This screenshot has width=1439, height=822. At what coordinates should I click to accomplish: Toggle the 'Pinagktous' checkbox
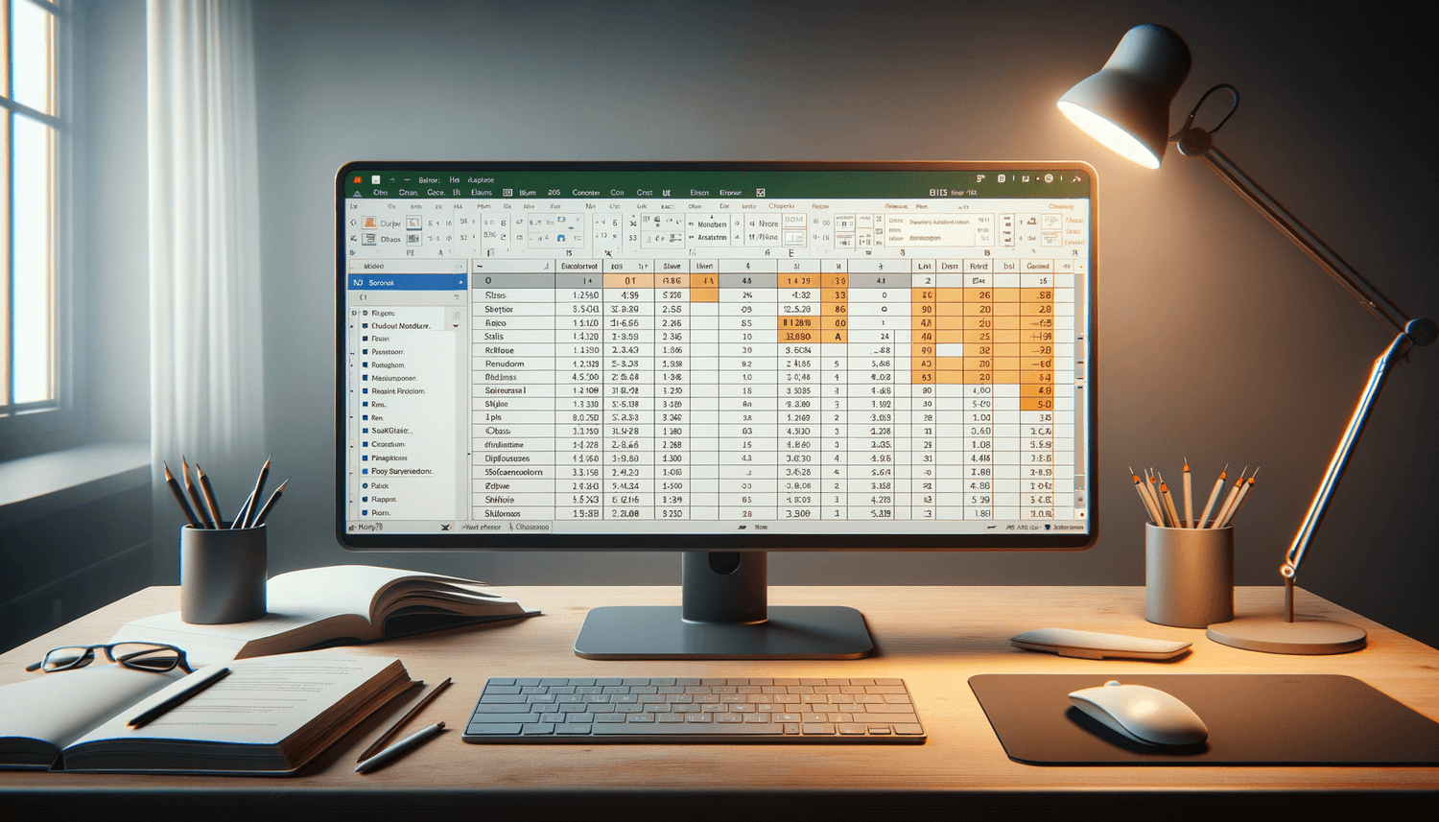coord(366,458)
